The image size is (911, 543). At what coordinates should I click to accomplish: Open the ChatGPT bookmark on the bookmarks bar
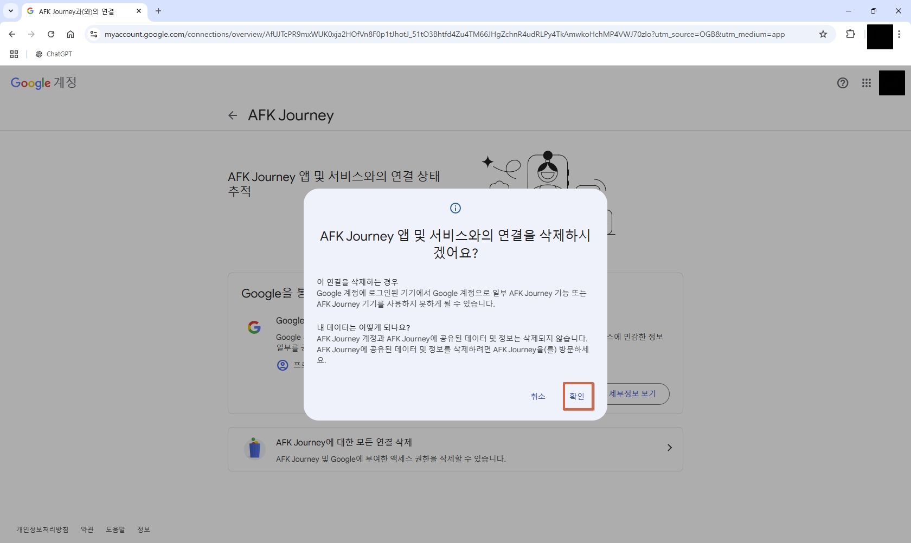tap(54, 54)
